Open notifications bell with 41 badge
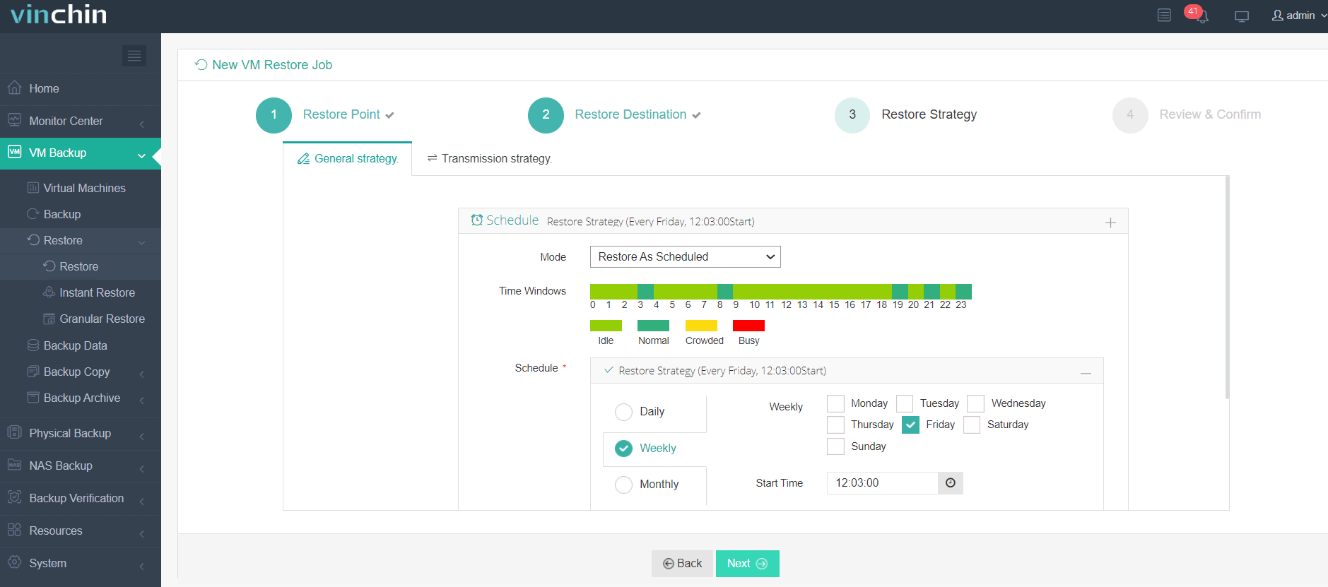Image resolution: width=1328 pixels, height=587 pixels. (x=1198, y=14)
